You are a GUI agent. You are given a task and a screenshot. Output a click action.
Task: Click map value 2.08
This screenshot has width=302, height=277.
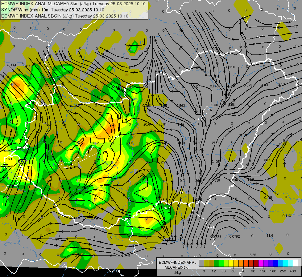tap(214, 105)
